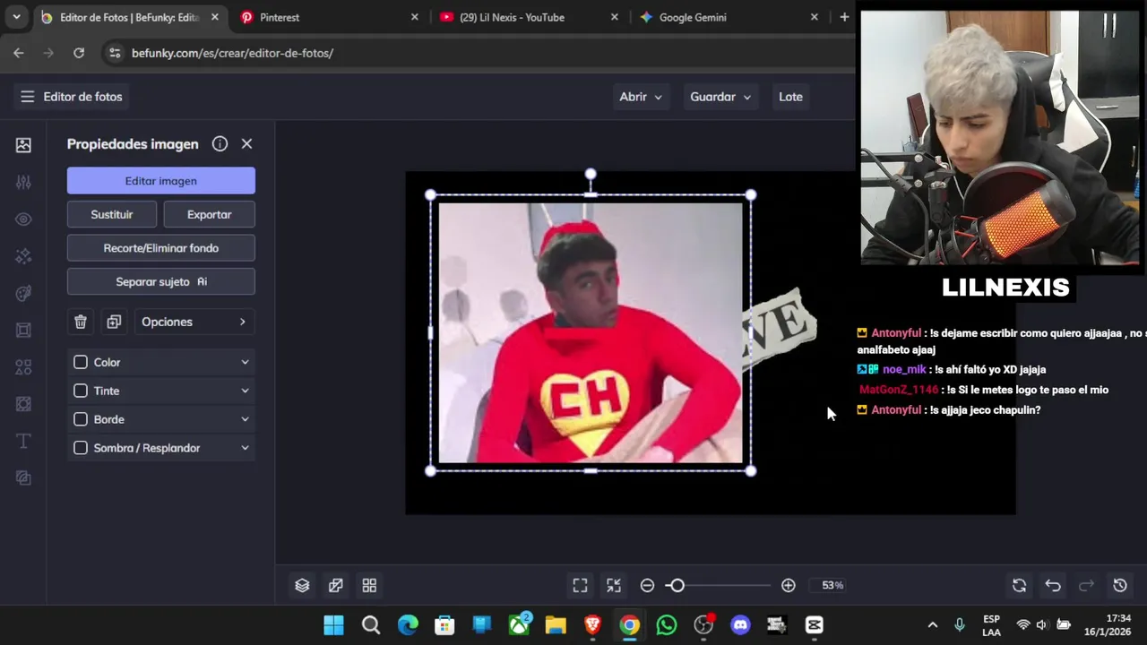This screenshot has width=1147, height=645.
Task: Click the reset/refresh icon in bottom bar
Action: point(1019,585)
